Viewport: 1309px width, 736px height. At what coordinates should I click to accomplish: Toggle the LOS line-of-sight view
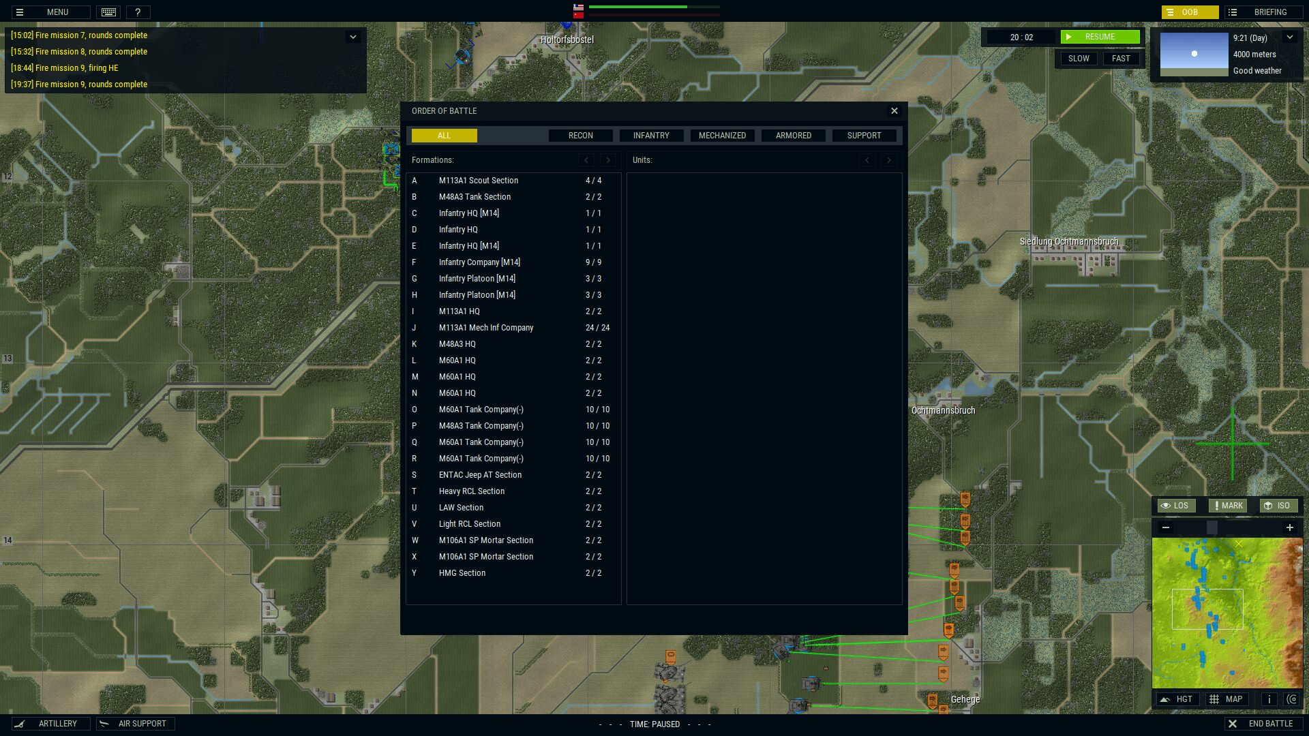coord(1175,506)
